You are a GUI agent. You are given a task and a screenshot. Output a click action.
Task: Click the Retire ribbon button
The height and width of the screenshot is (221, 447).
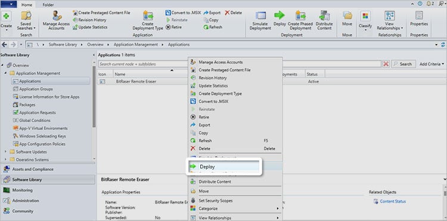pos(173,27)
